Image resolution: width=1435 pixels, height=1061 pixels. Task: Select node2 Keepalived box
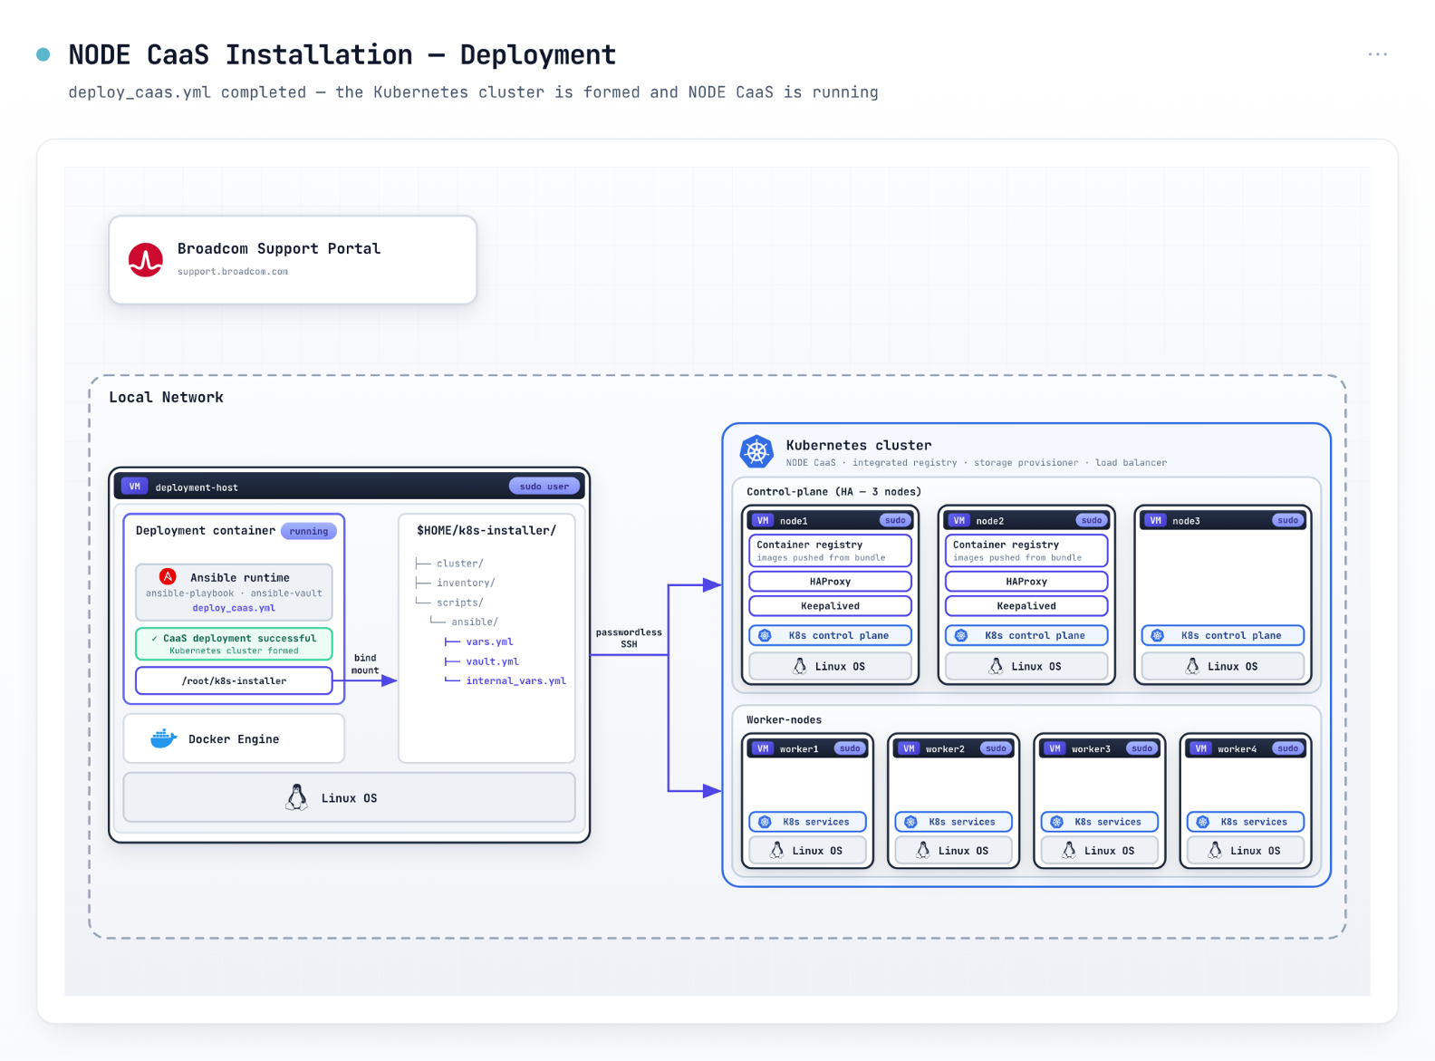coord(1026,606)
